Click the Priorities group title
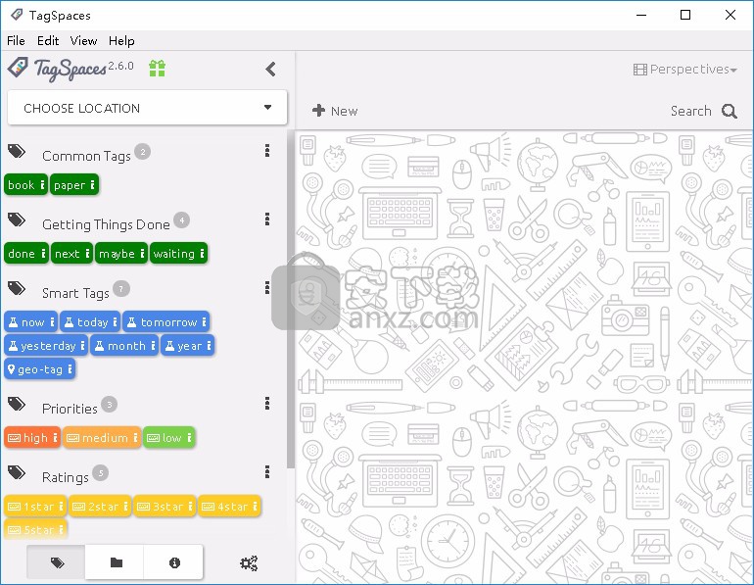Image resolution: width=754 pixels, height=585 pixels. pyautogui.click(x=70, y=409)
